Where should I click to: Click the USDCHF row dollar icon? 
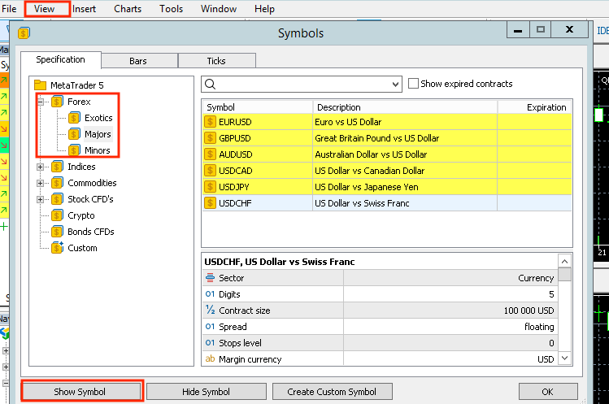210,203
